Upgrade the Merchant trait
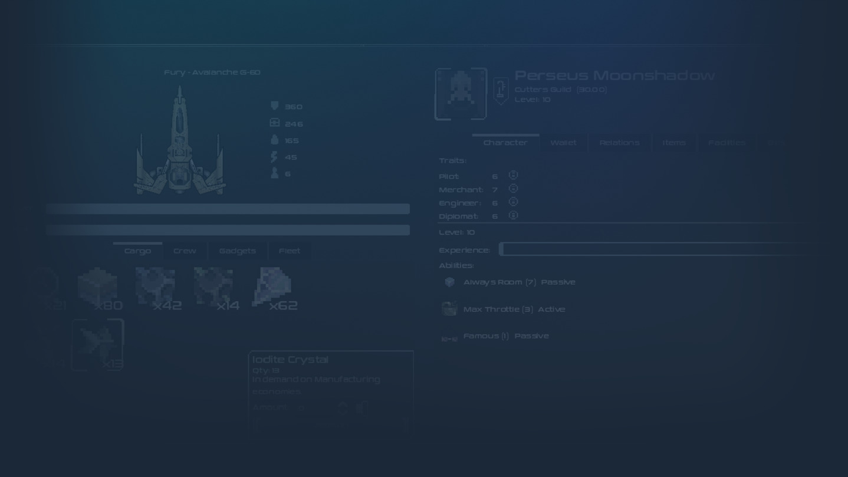The image size is (848, 477). pyautogui.click(x=513, y=189)
